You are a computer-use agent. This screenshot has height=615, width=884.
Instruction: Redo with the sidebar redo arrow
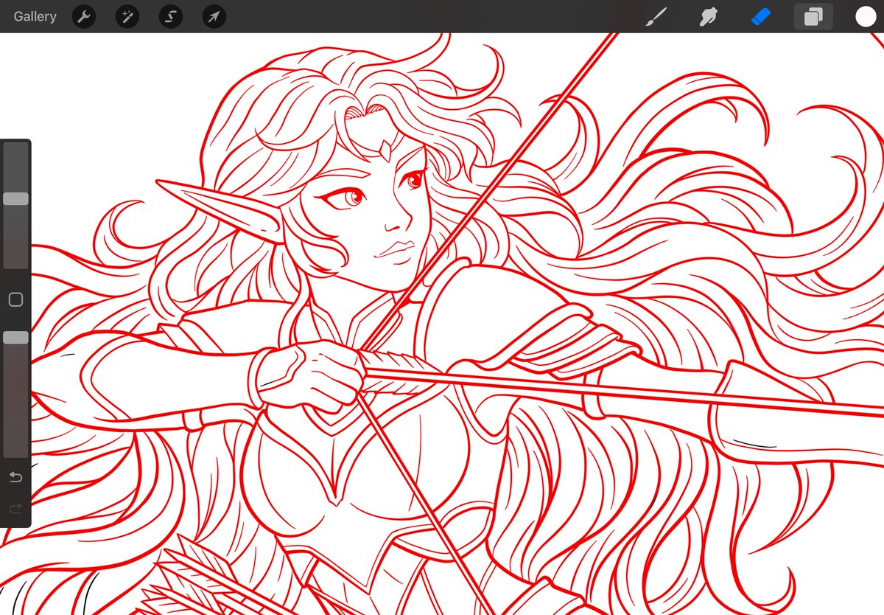15,509
